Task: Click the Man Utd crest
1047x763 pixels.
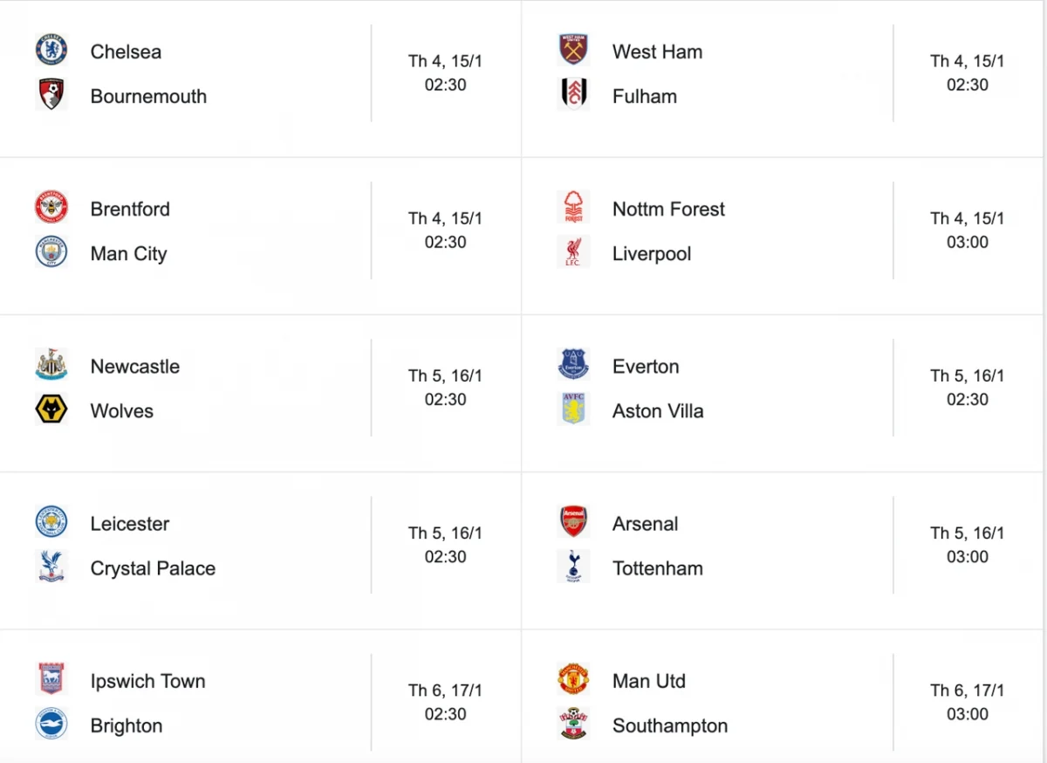Action: pyautogui.click(x=574, y=678)
